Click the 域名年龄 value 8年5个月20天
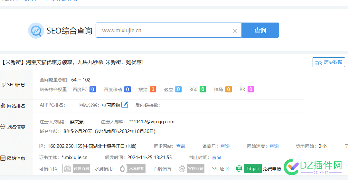348x180 pixels. click(78, 131)
